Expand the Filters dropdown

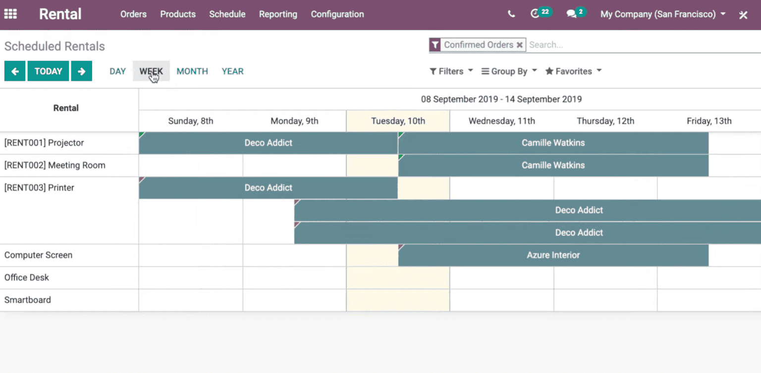(451, 71)
